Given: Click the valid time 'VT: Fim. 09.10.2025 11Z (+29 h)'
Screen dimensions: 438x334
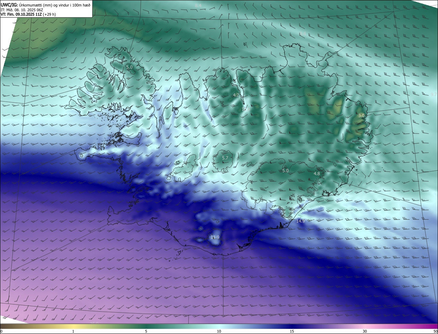Looking at the screenshot, I should [28, 14].
